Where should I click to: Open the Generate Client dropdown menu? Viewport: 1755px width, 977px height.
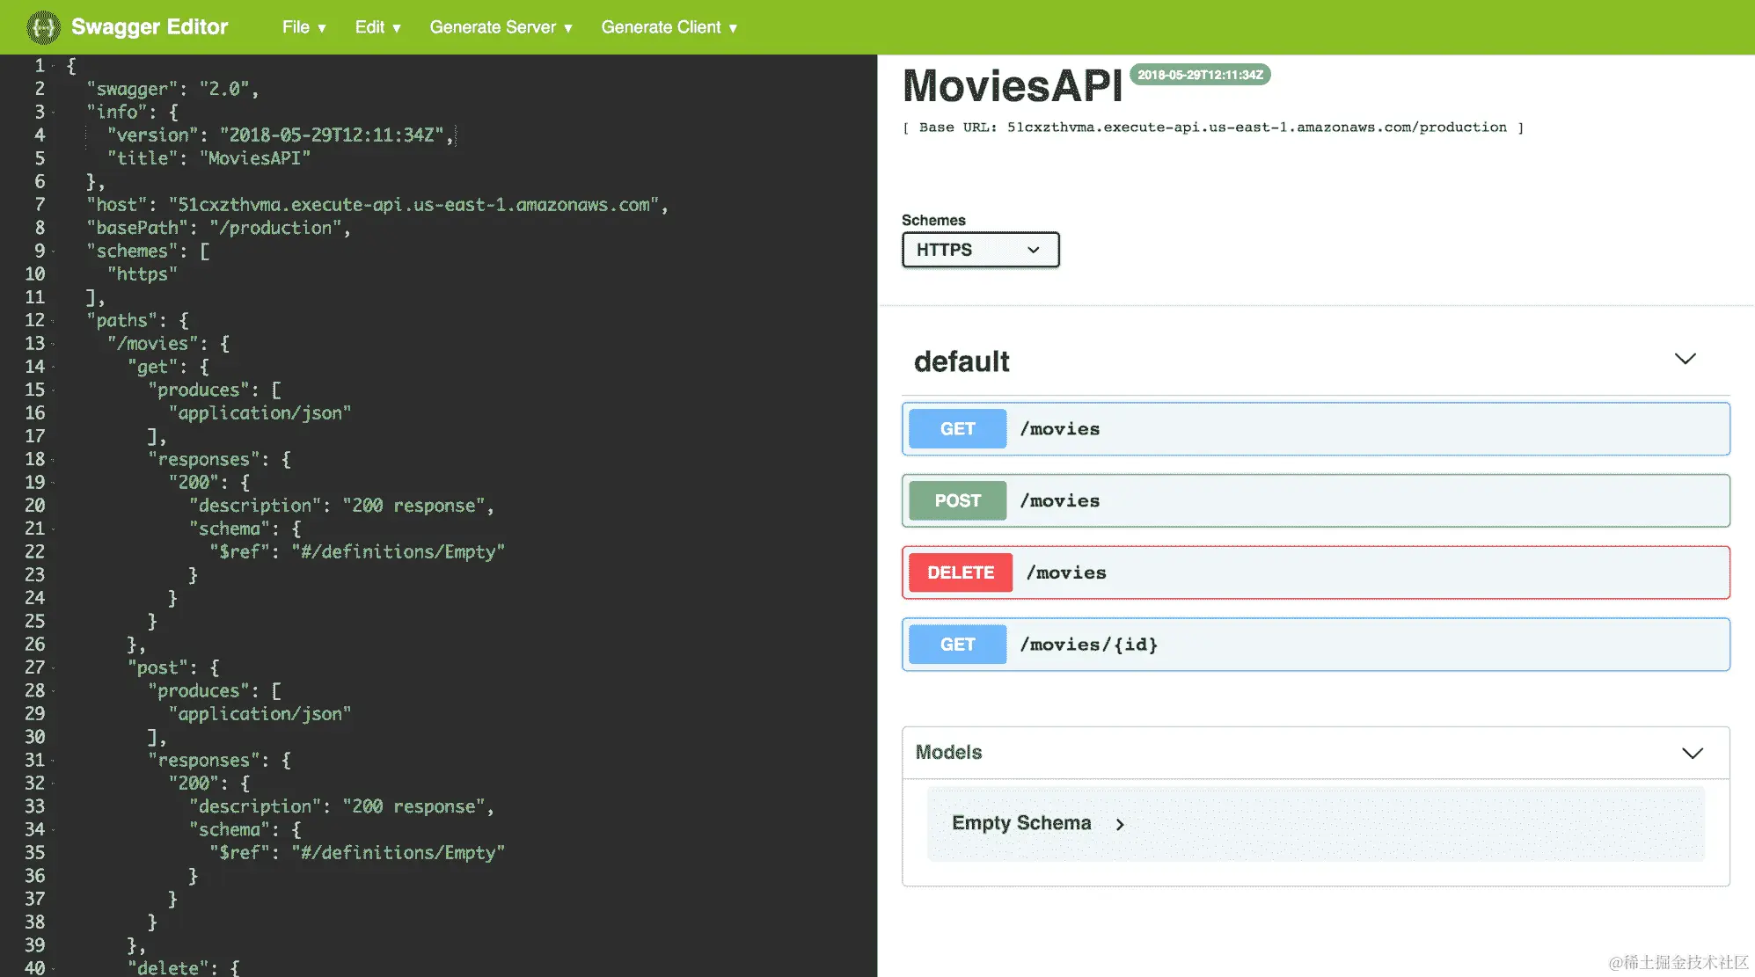(669, 27)
